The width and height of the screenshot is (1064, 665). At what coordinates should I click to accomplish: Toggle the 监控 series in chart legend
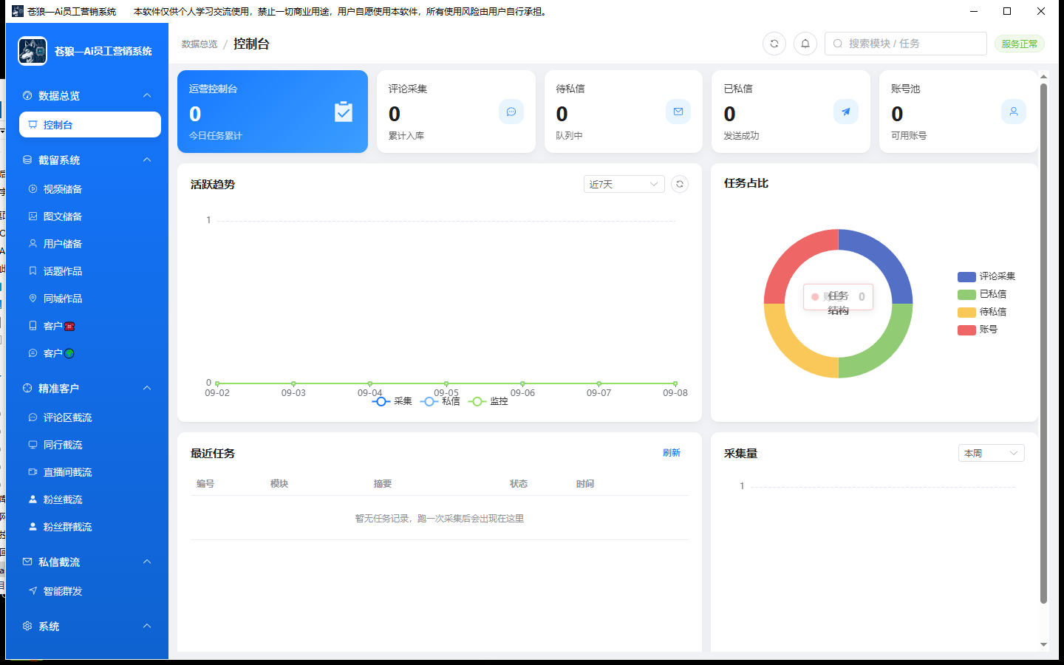pos(488,401)
